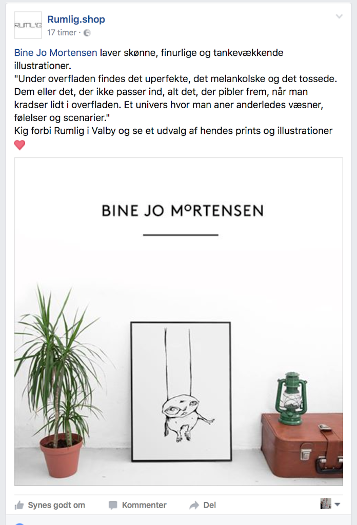Click the 'BINE JO MORTENSEN' heading in image
This screenshot has height=525, width=357.
[x=183, y=211]
